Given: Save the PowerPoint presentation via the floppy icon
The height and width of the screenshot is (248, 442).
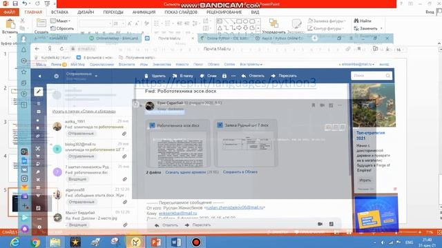Looking at the screenshot, I should click(x=15, y=3).
